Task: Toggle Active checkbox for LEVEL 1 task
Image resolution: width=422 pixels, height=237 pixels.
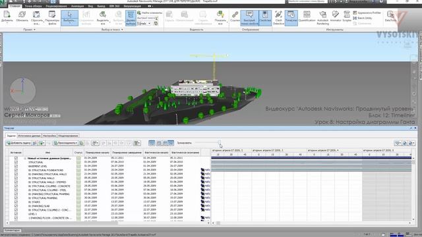Action: point(16,213)
